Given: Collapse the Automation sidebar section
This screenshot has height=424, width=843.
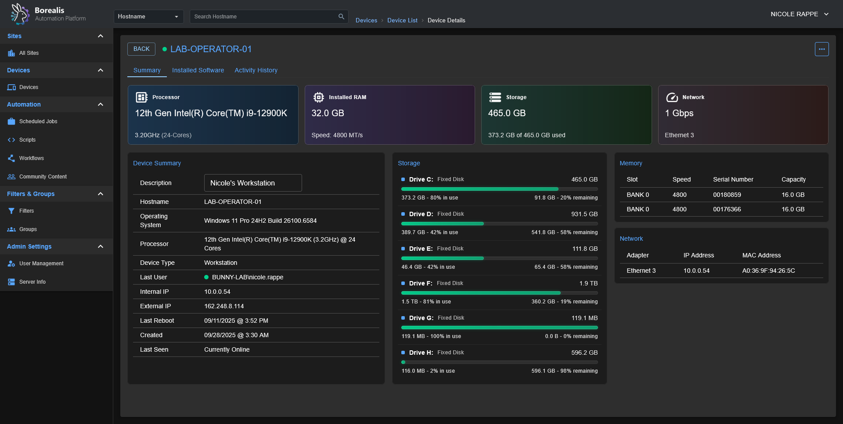Looking at the screenshot, I should coord(101,104).
